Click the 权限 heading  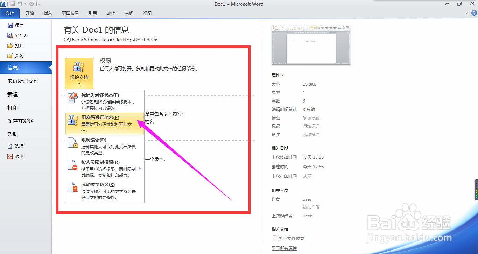[x=105, y=61]
